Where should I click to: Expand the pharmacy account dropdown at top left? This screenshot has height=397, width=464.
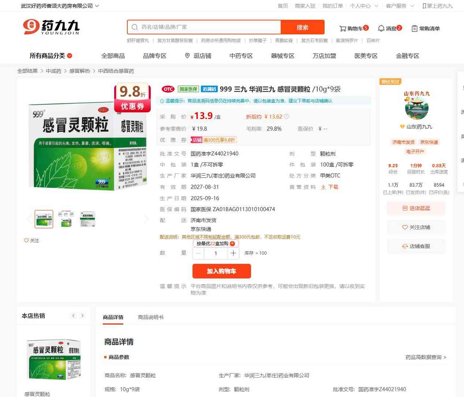[x=97, y=6]
